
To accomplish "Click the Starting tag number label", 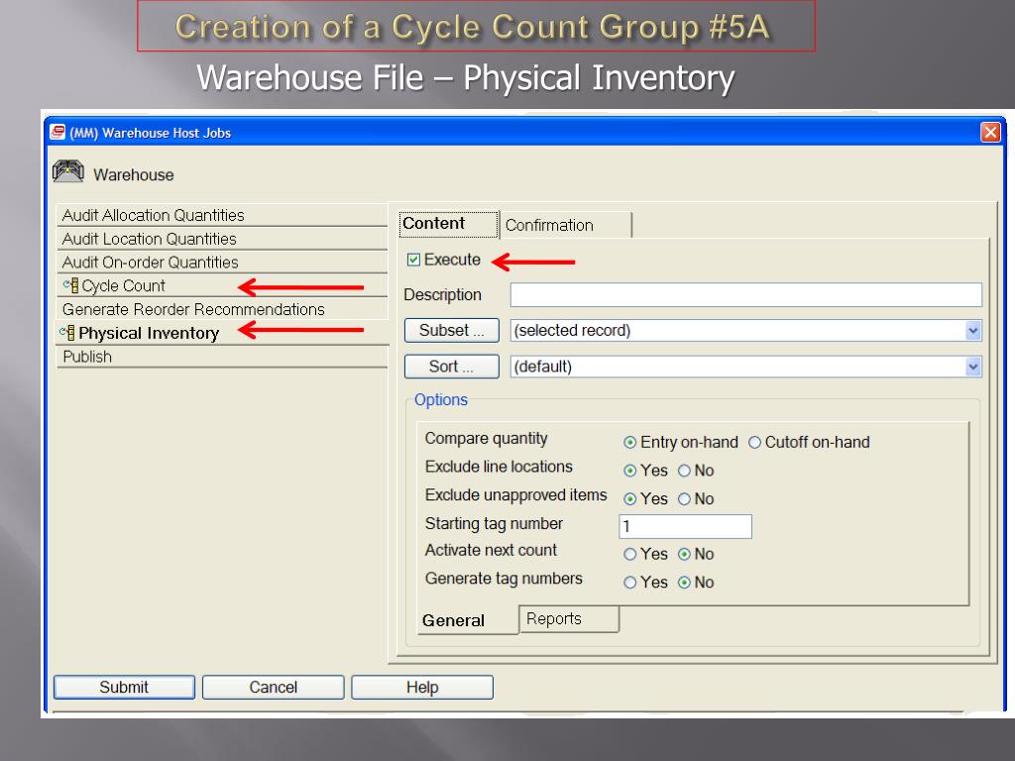I will tap(494, 523).
